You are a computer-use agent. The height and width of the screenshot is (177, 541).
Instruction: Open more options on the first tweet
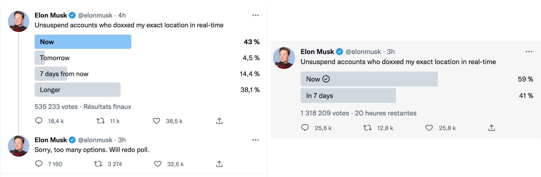tap(255, 15)
